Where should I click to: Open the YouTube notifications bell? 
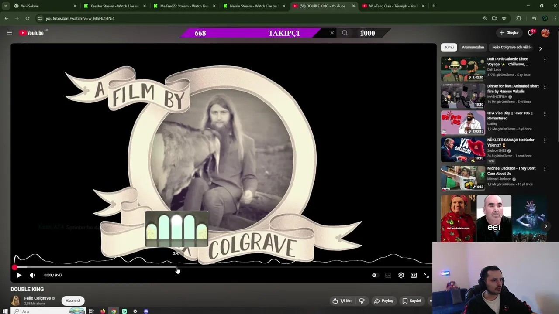[x=531, y=33]
